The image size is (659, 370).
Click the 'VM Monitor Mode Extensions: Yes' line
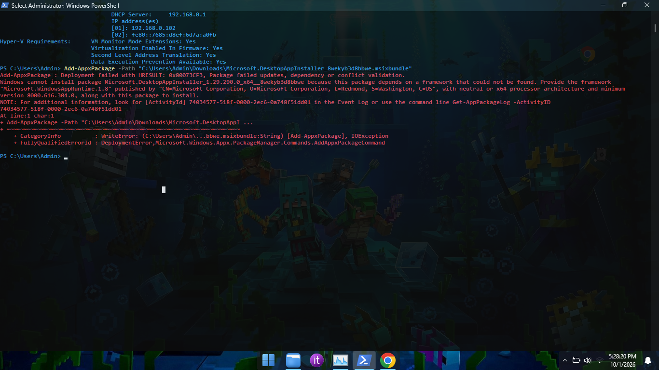point(143,41)
